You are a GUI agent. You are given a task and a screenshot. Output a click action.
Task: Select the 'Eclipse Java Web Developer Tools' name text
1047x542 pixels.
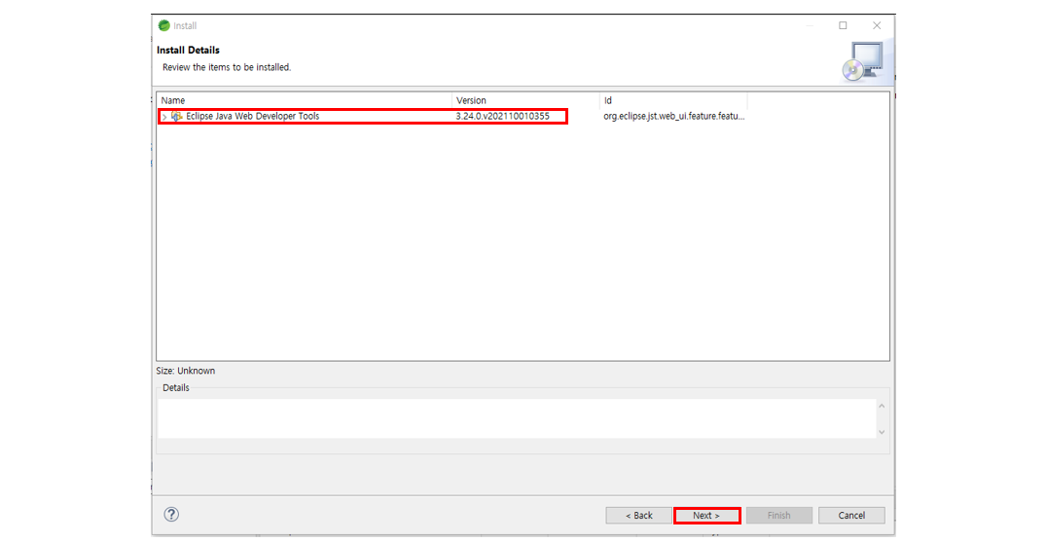pos(252,116)
